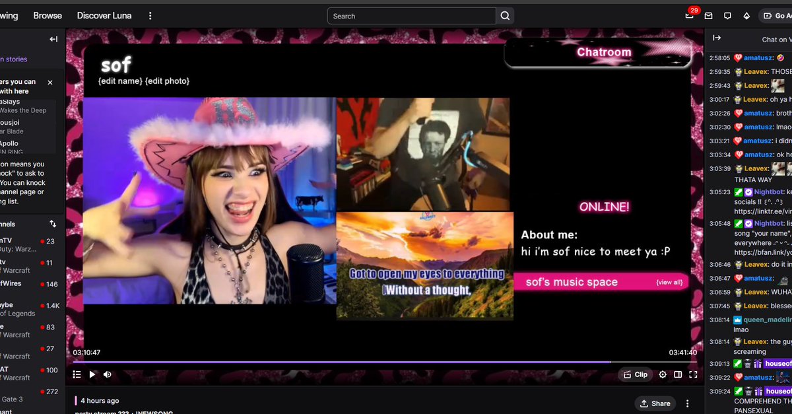Click the elapsed time 03:10:47
This screenshot has height=414, width=792.
pyautogui.click(x=86, y=353)
